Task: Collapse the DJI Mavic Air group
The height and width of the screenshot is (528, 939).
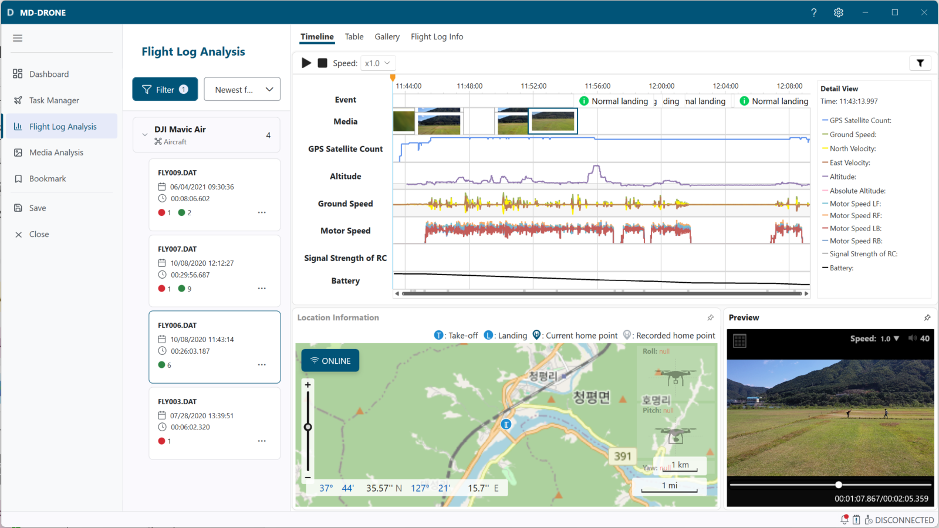Action: click(145, 135)
